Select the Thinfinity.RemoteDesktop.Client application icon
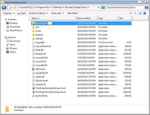The height and width of the screenshot is (115, 150). click(x=33, y=88)
